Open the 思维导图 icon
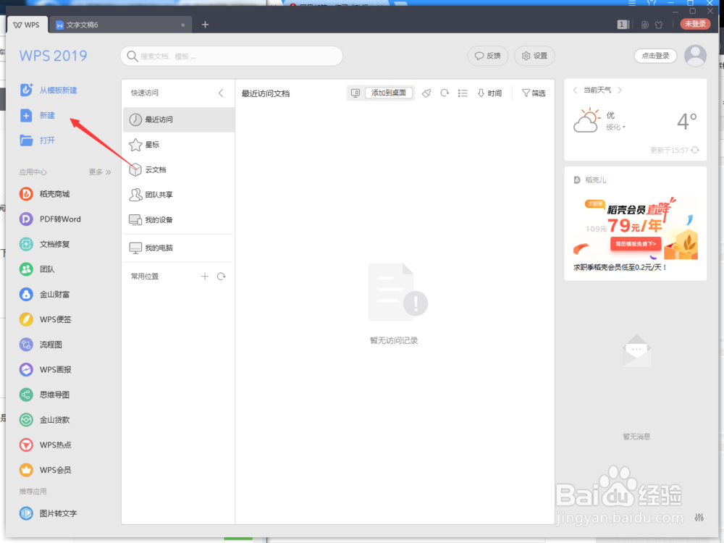The image size is (724, 543). click(x=26, y=395)
